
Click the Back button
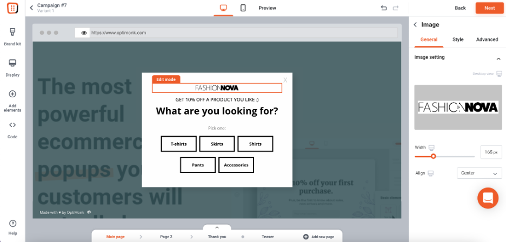coord(460,8)
